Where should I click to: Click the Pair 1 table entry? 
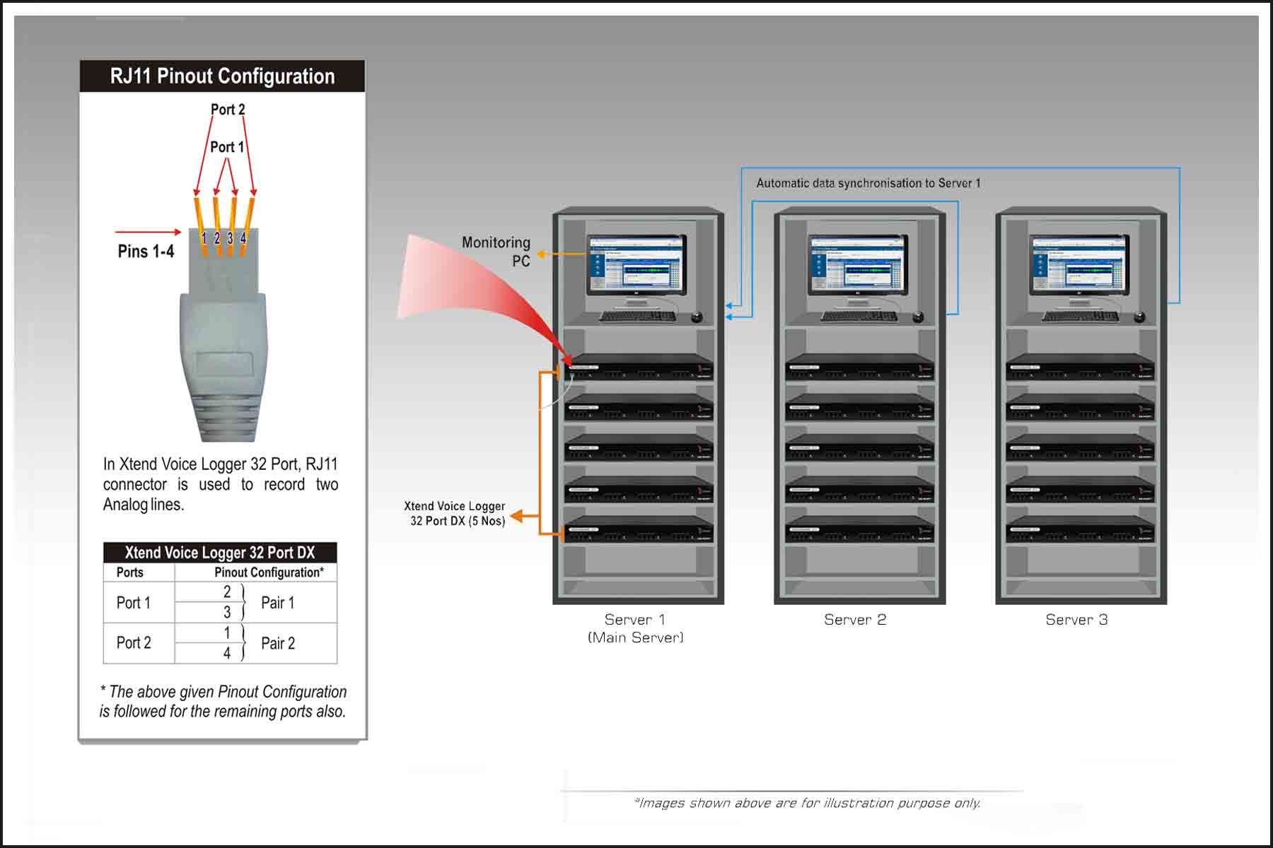click(x=278, y=603)
